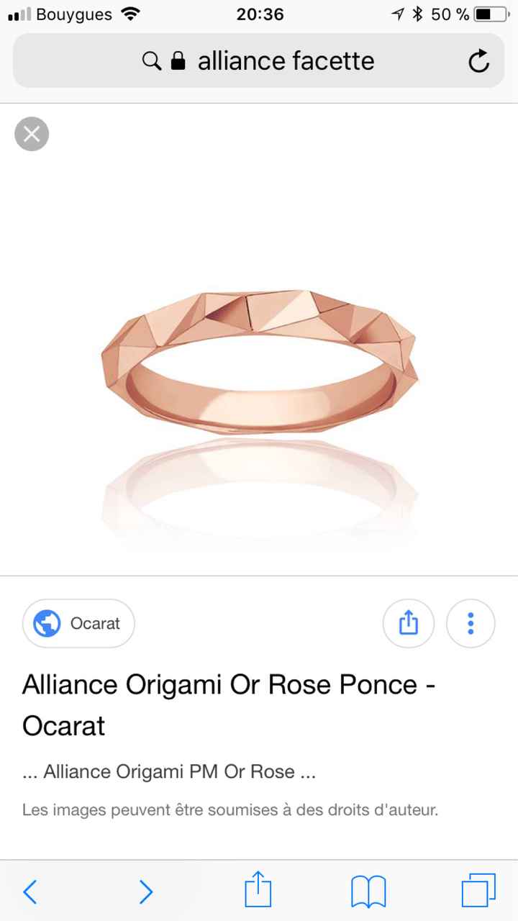Tap the search magnifier icon in address bar
Image resolution: width=518 pixels, height=921 pixels.
tap(151, 61)
